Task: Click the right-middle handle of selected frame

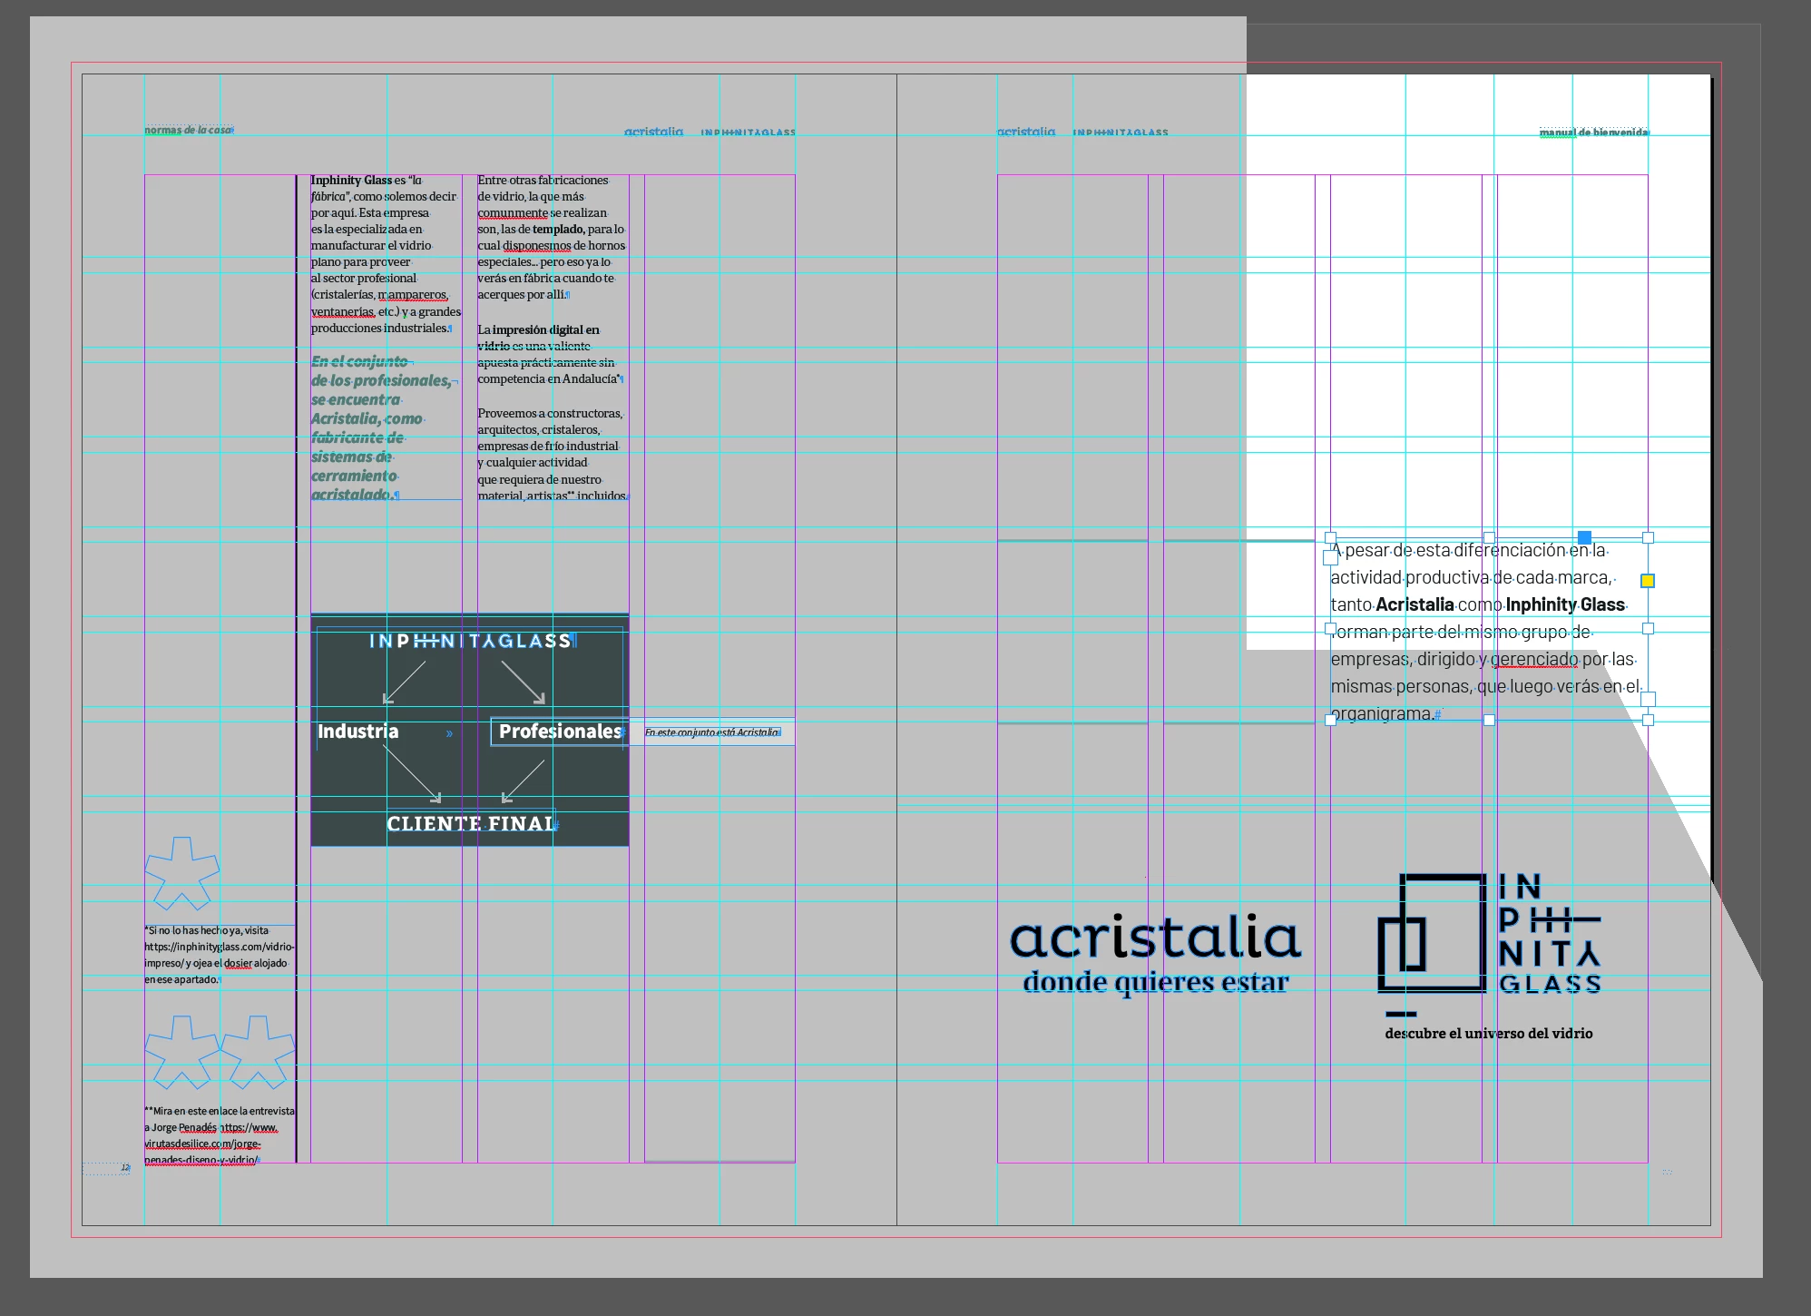Action: 1648,628
